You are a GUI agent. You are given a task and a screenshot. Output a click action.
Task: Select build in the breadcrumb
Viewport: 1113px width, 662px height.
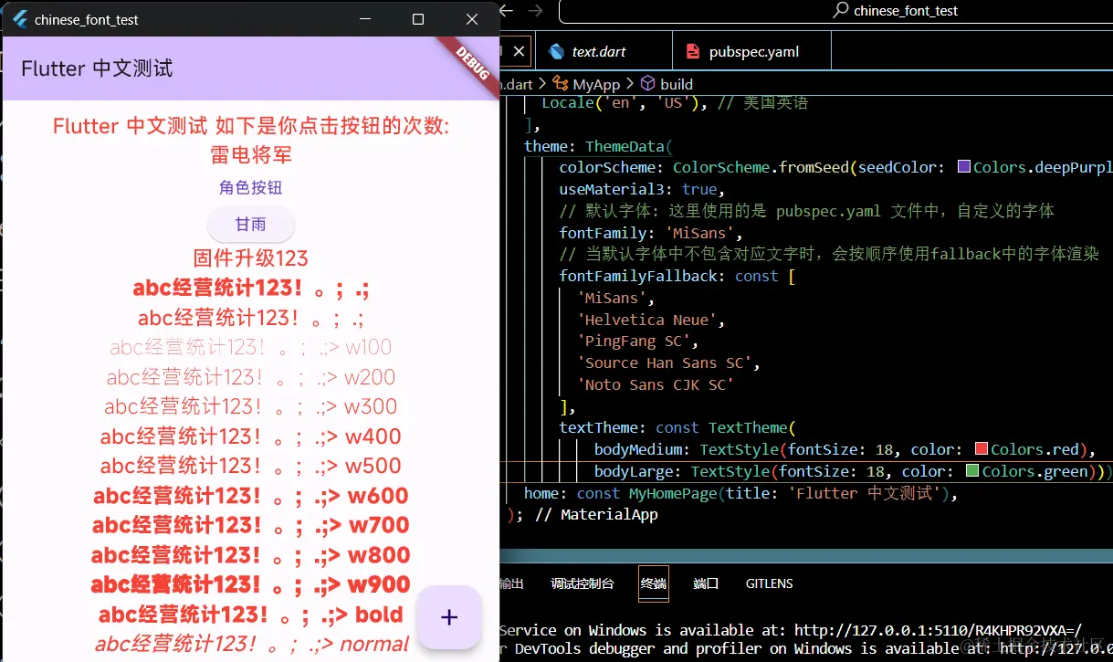pos(677,84)
